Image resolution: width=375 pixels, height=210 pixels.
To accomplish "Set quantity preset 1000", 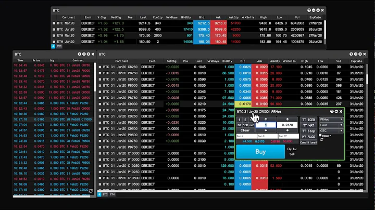I will point(252,125).
